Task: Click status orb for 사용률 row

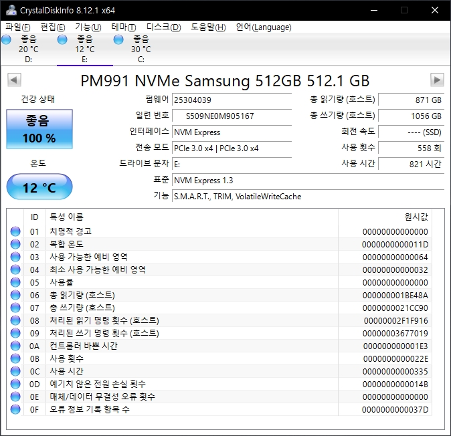Action: (15, 282)
